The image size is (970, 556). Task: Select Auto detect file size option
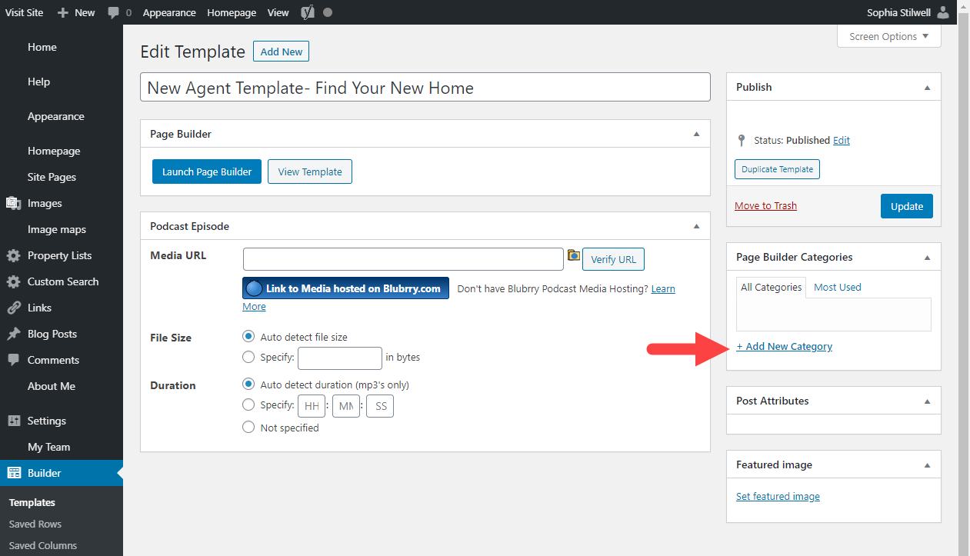[x=248, y=337]
